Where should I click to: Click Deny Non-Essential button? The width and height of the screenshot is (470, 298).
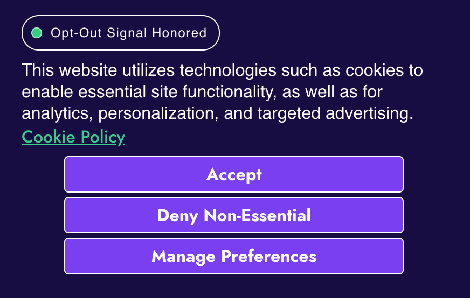(234, 215)
